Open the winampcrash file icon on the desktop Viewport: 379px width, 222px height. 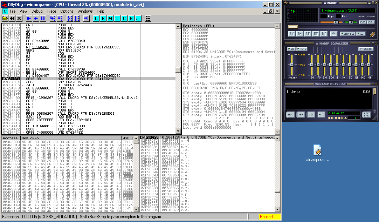pos(317,150)
